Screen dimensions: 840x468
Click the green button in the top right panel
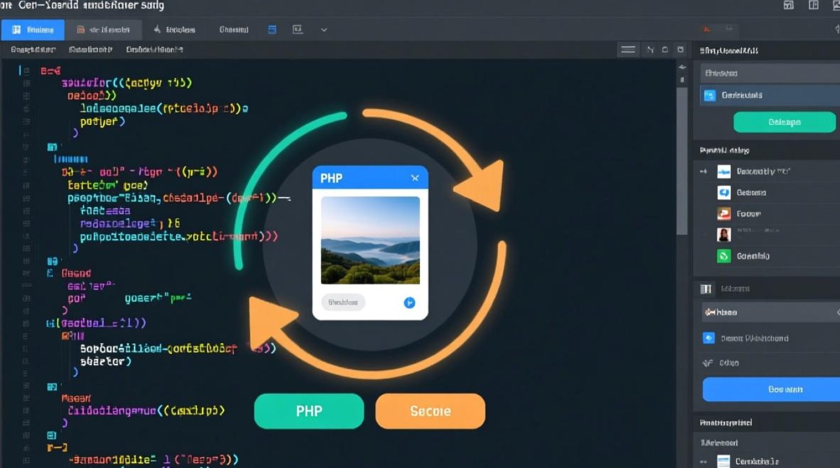coord(784,122)
